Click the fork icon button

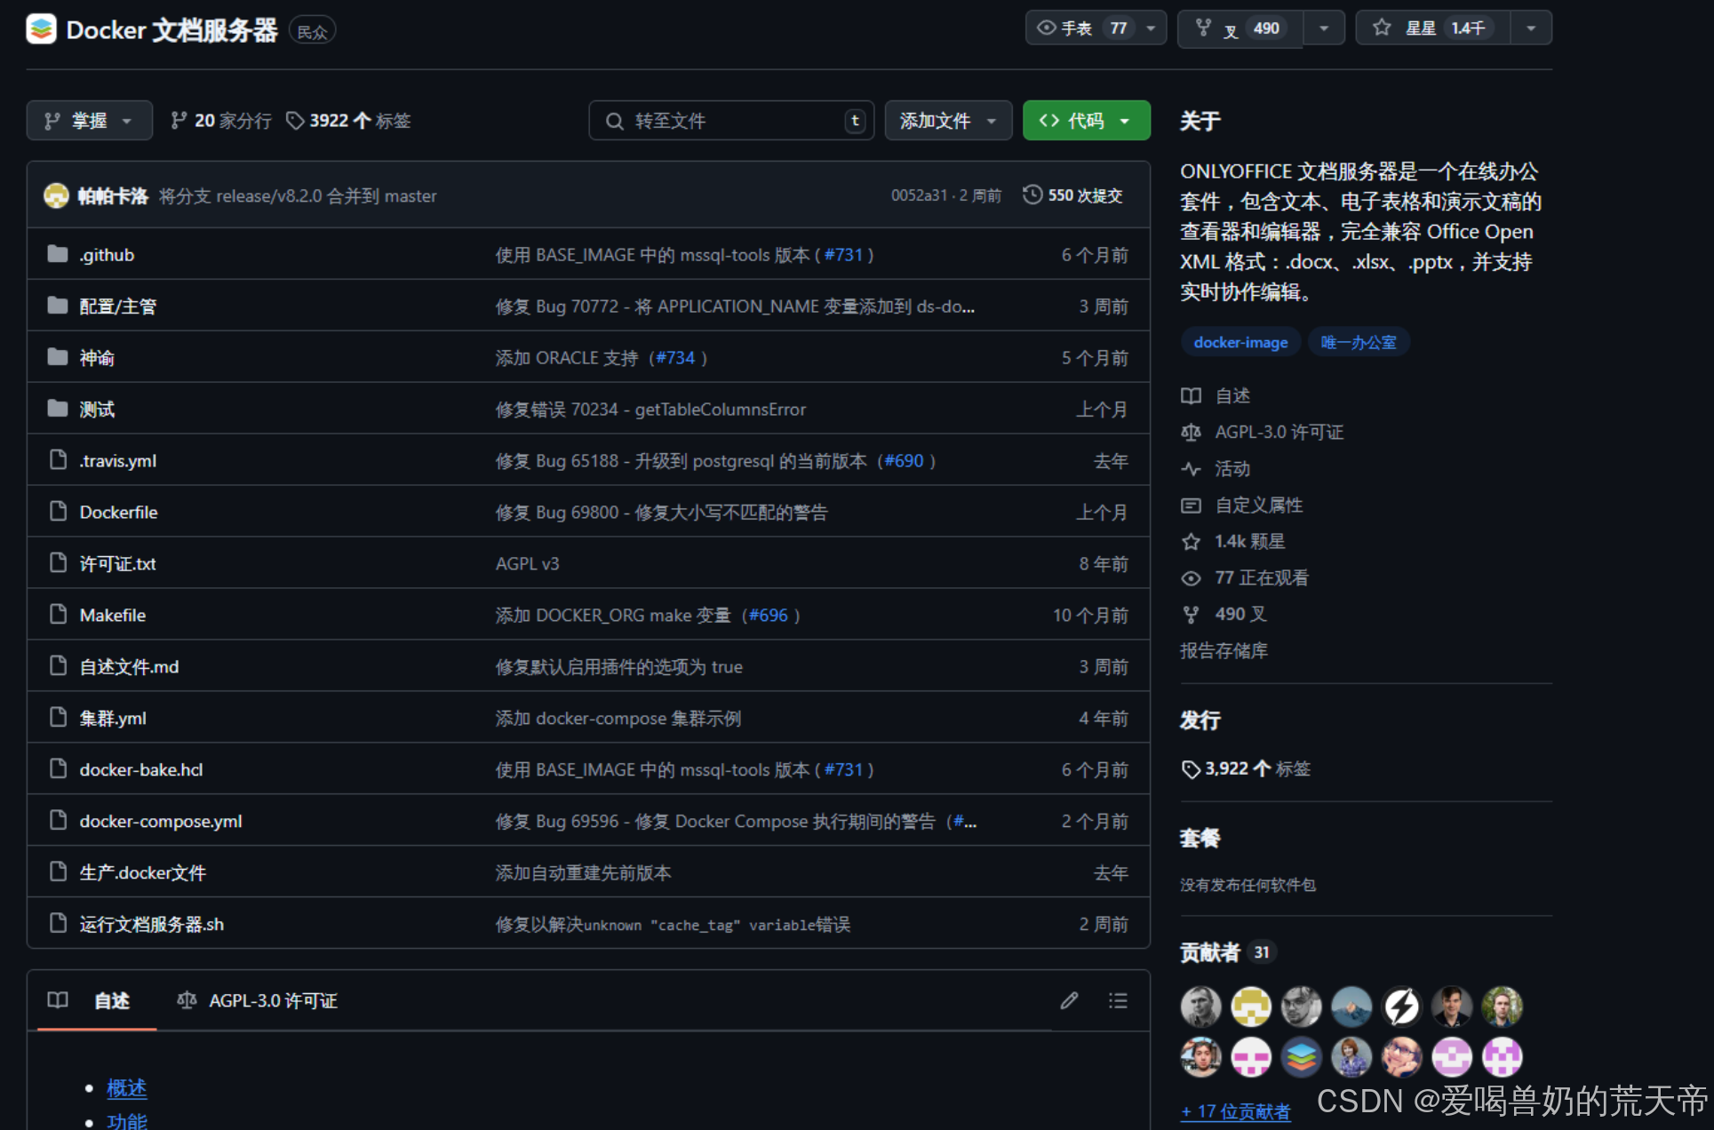(x=1203, y=28)
